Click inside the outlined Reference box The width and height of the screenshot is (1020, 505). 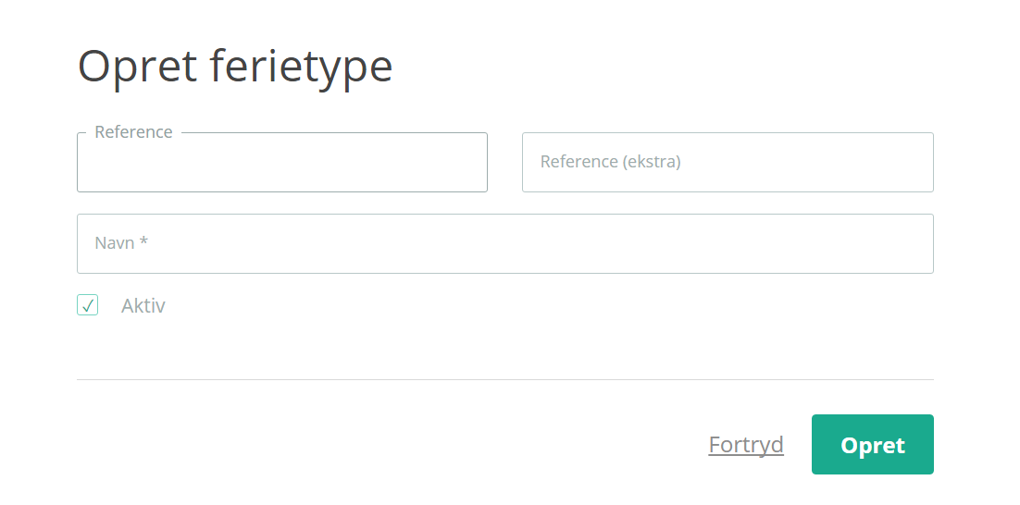[x=282, y=163]
